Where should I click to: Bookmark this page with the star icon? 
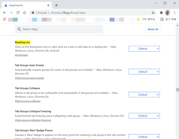coord(153,13)
